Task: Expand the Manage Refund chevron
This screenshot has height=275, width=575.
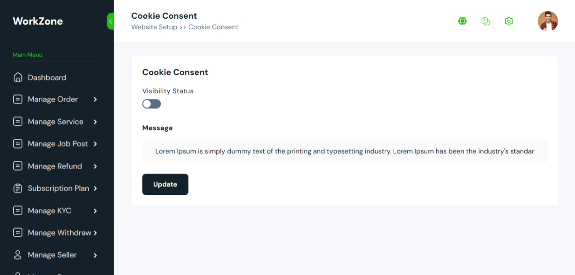Action: coord(95,166)
